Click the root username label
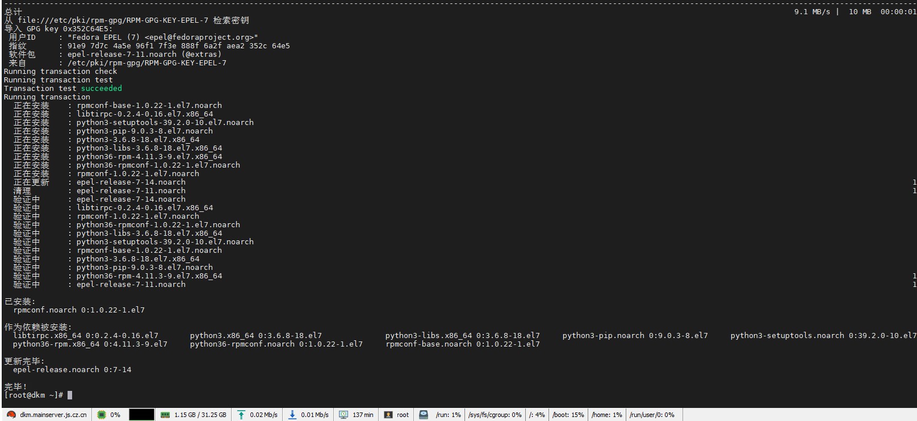 (x=403, y=415)
